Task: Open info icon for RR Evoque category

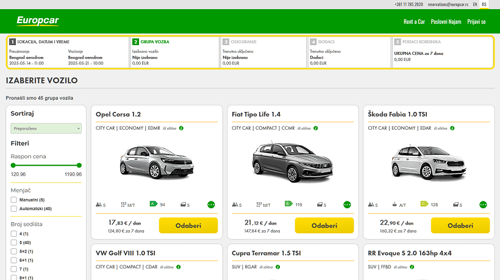Action: (412, 267)
